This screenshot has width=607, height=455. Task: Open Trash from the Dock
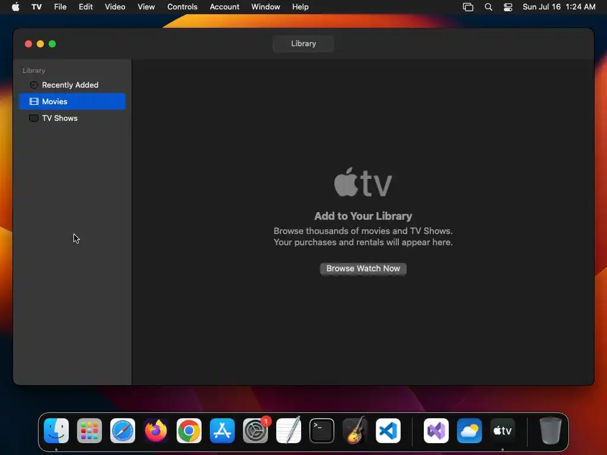click(x=551, y=431)
